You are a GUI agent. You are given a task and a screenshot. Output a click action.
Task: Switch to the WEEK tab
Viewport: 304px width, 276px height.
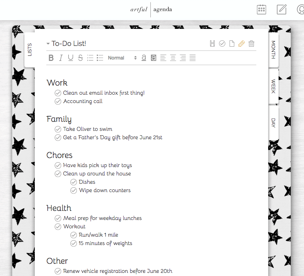[273, 86]
